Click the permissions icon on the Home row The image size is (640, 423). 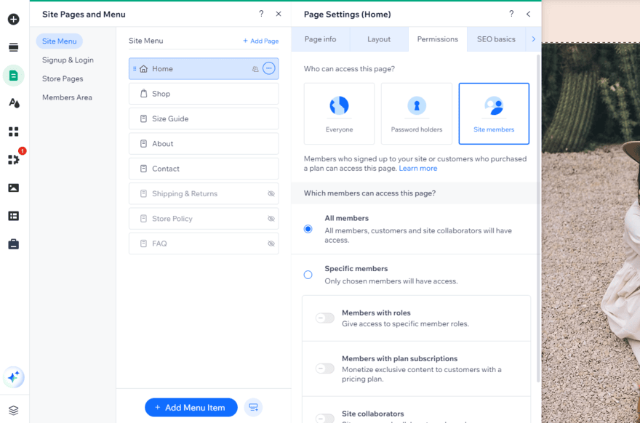pyautogui.click(x=256, y=68)
